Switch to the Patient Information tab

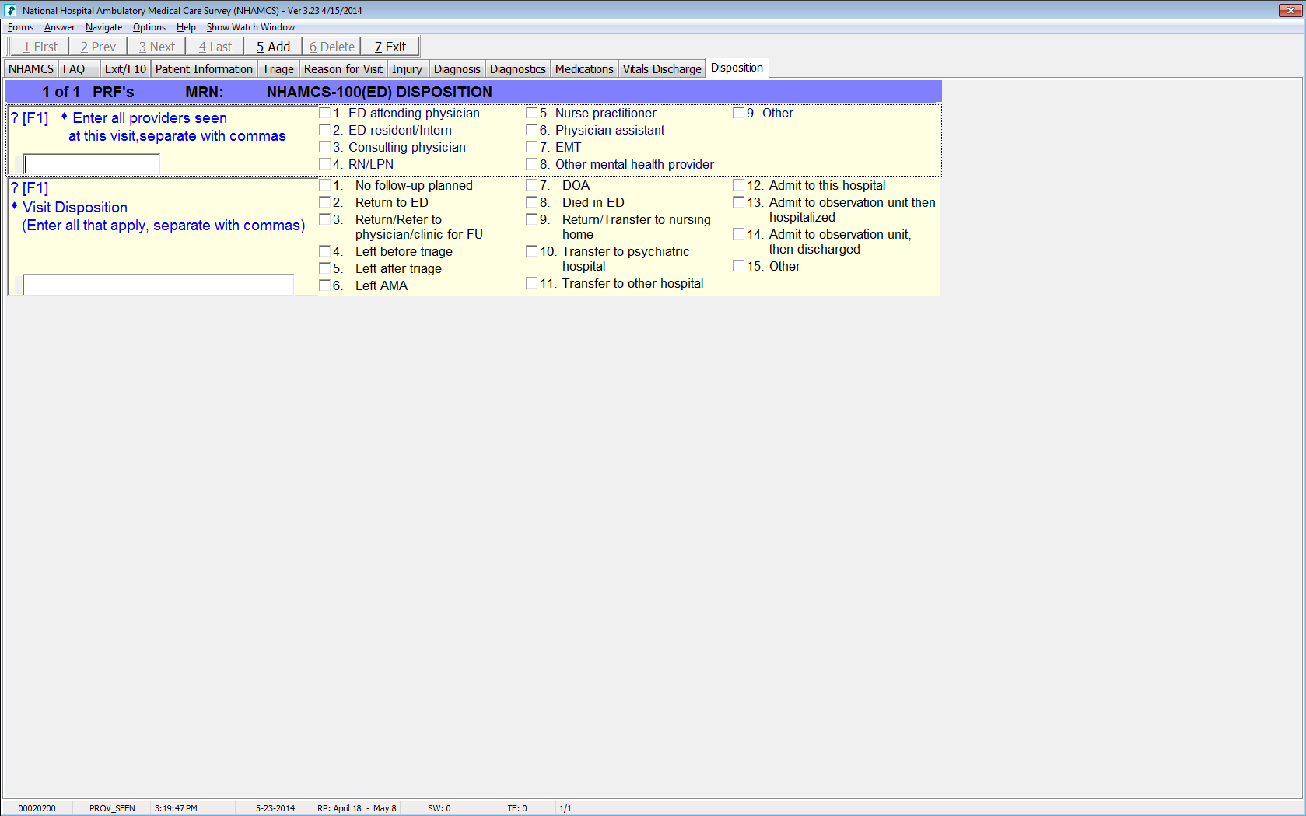point(204,69)
